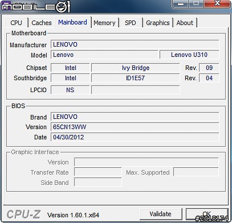Viewport: 232px width, 223px height.
Task: Open the Caches tab
Action: coord(42,23)
